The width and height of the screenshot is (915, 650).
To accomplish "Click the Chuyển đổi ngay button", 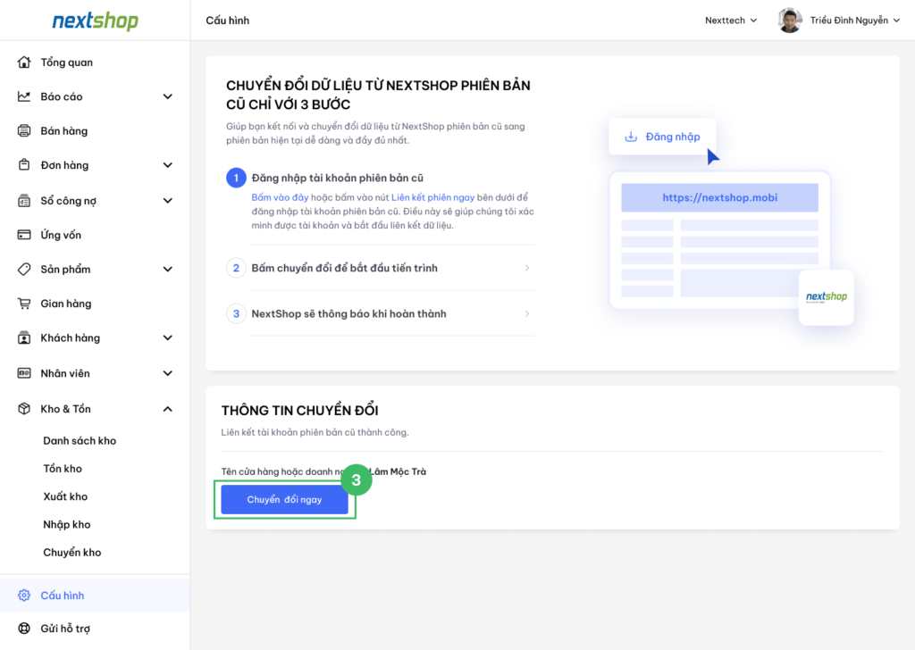I will 284,500.
